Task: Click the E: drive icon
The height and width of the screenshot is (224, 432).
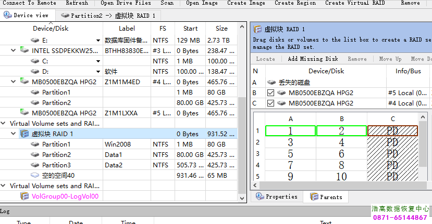Action: coord(35,40)
